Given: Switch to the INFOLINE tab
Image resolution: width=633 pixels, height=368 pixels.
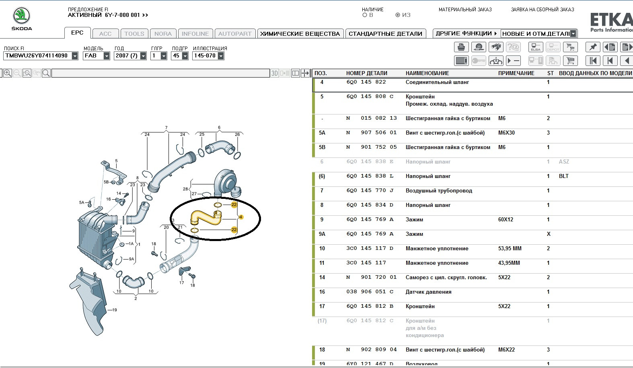Looking at the screenshot, I should coord(195,34).
